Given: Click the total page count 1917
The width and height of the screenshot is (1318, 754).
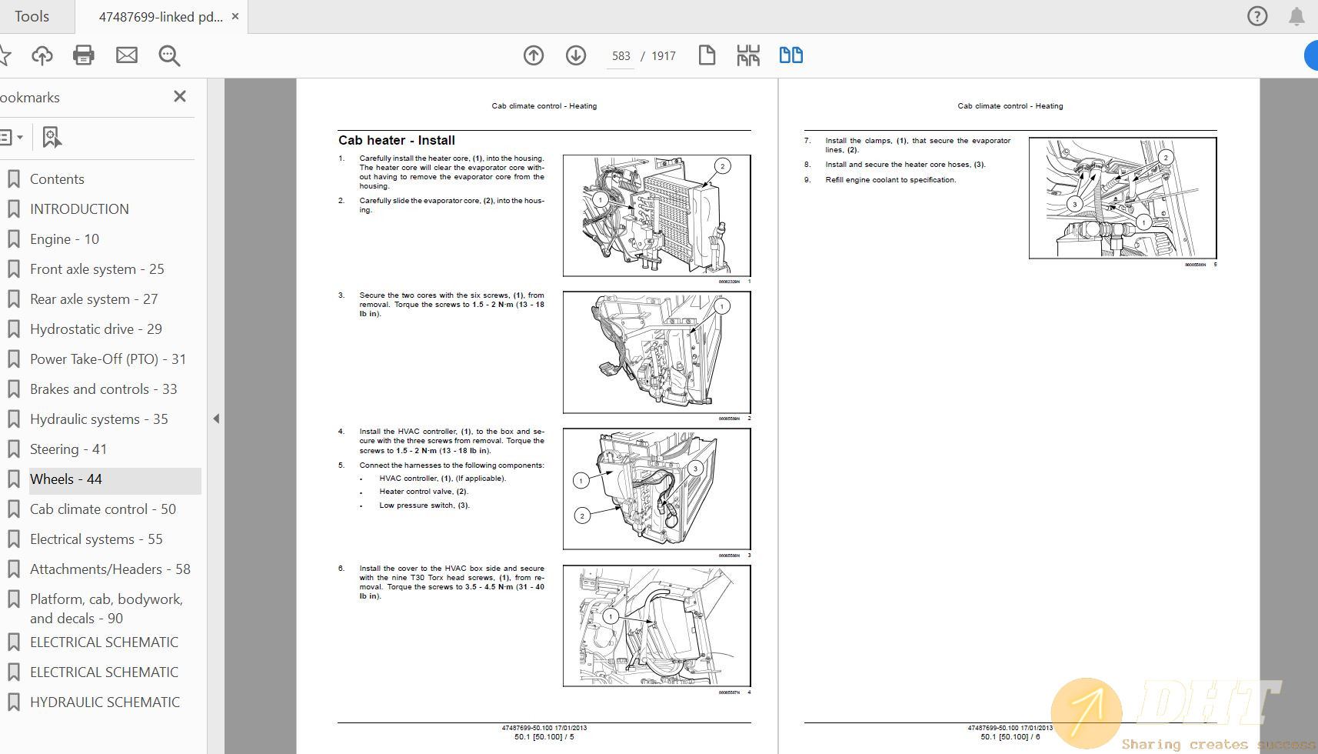Looking at the screenshot, I should click(664, 56).
